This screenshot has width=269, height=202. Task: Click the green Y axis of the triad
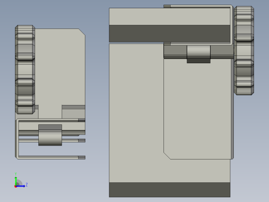pos(16,181)
